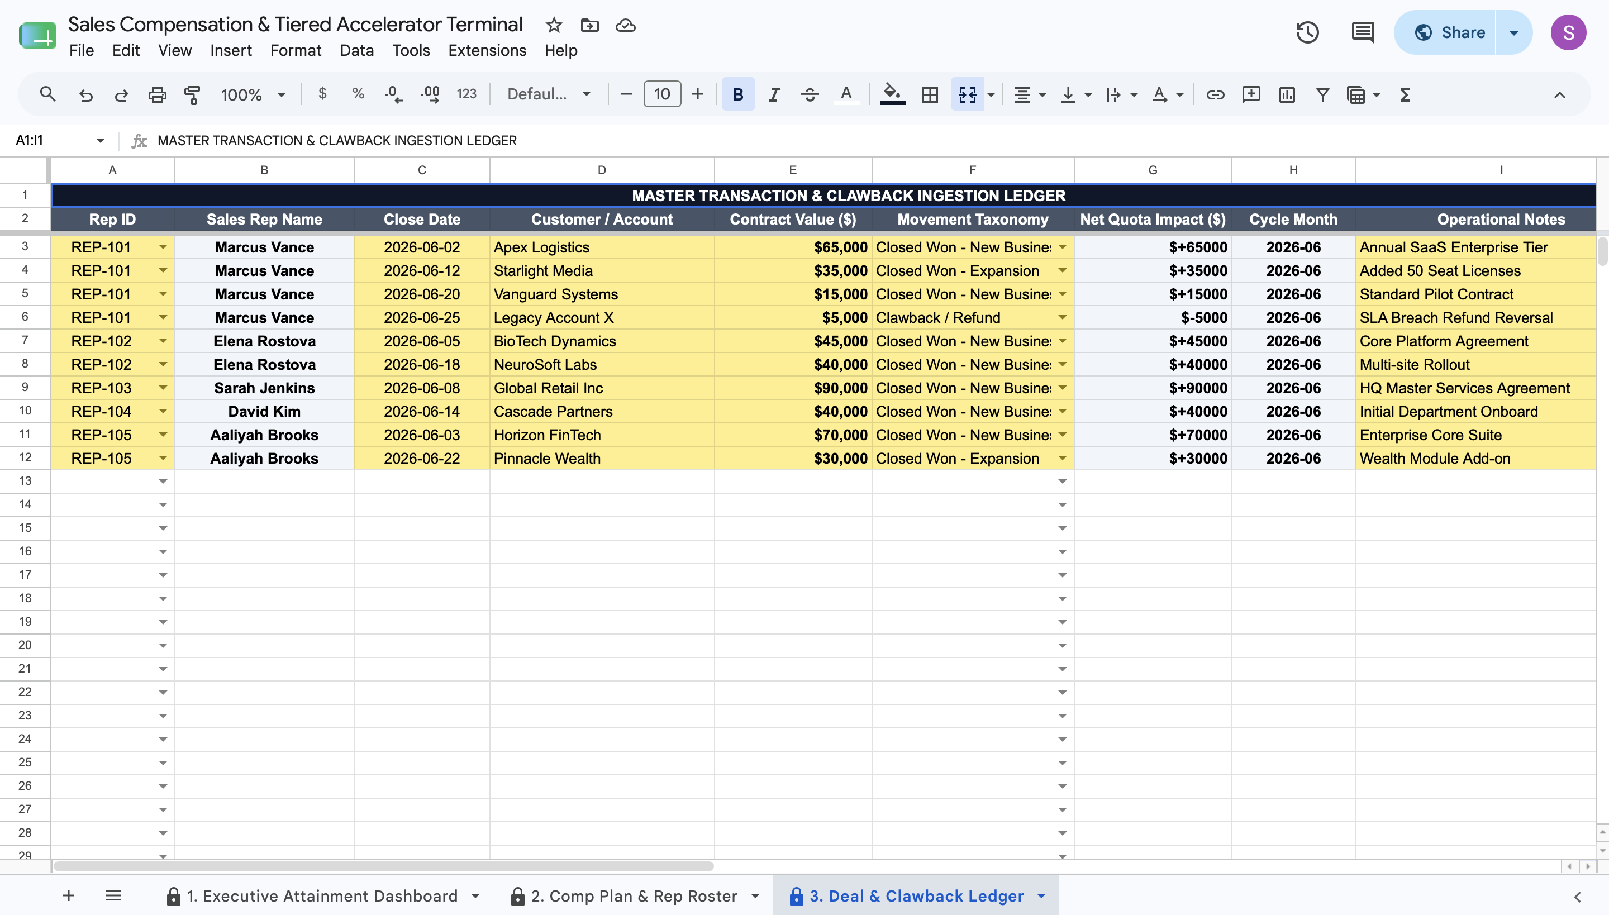
Task: Switch to Comp Plan & Rep Roster sheet
Action: (x=635, y=896)
